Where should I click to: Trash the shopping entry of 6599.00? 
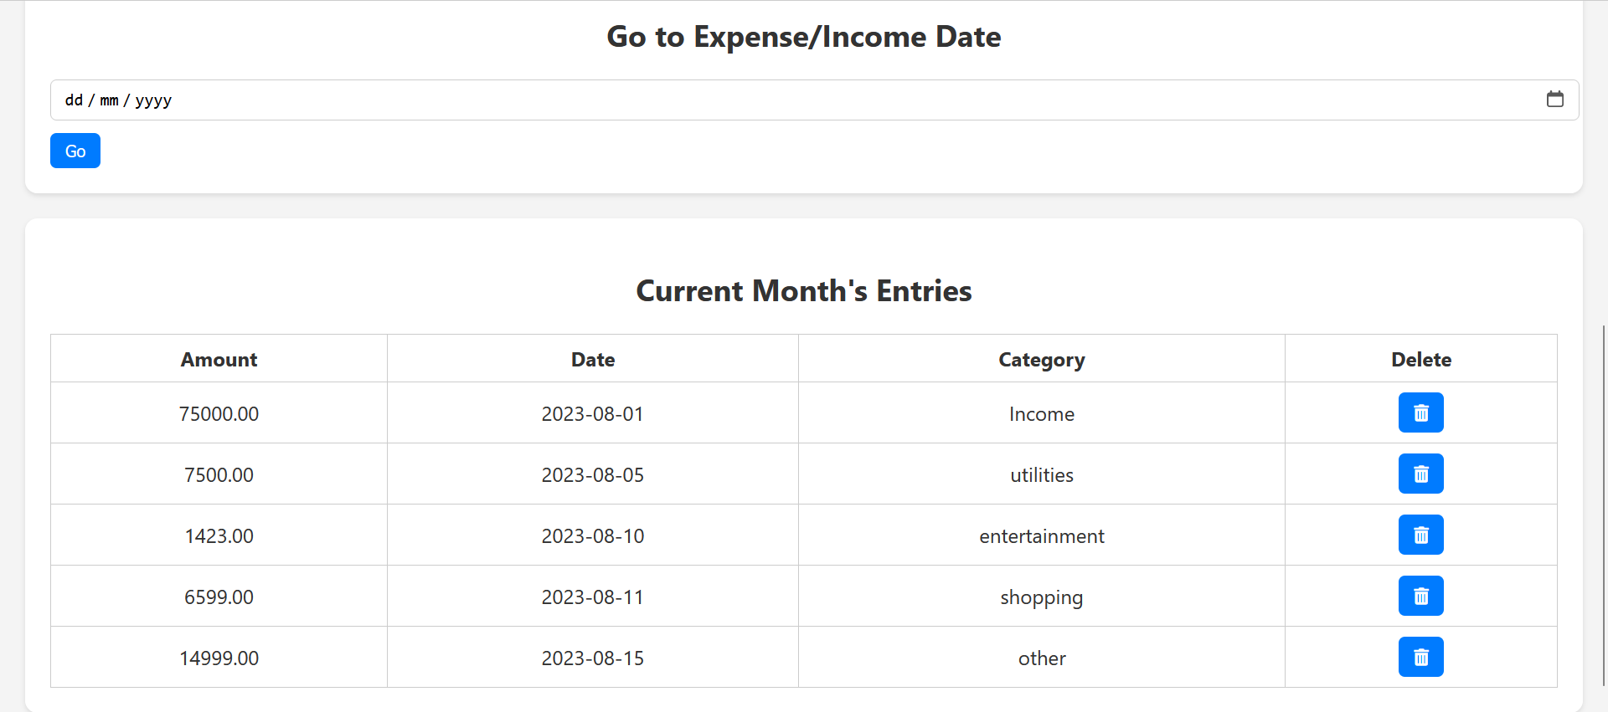(1420, 596)
